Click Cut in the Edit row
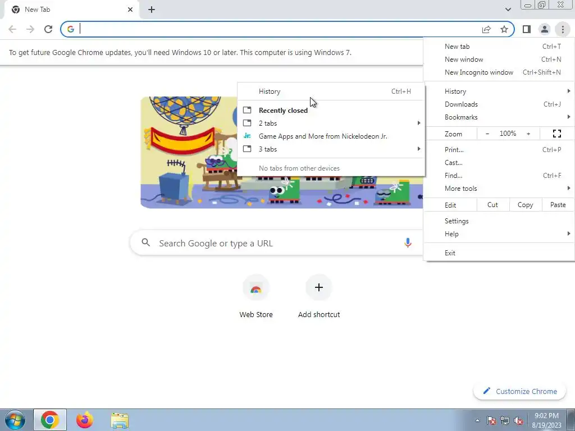Viewport: 575px width, 431px height. [x=492, y=205]
